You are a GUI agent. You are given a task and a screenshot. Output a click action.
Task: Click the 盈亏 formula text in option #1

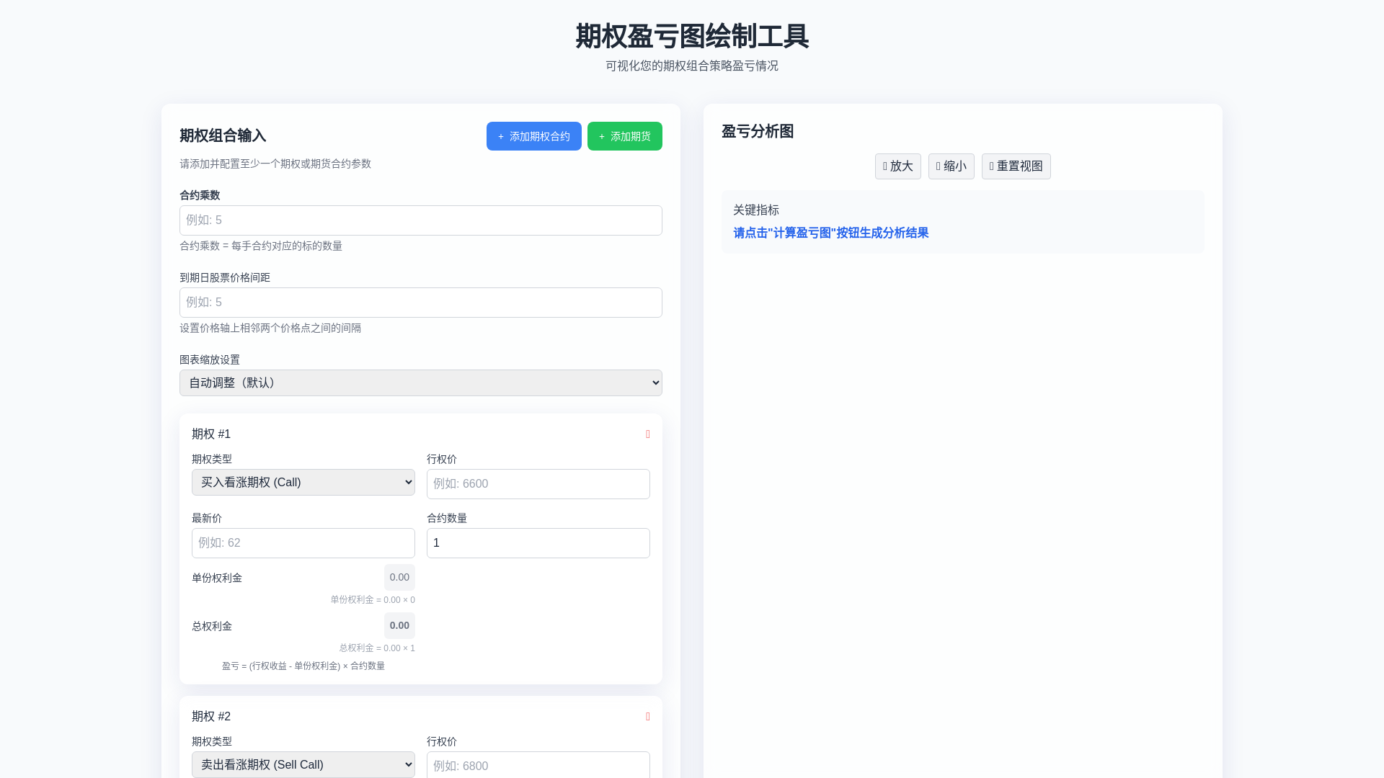(303, 666)
